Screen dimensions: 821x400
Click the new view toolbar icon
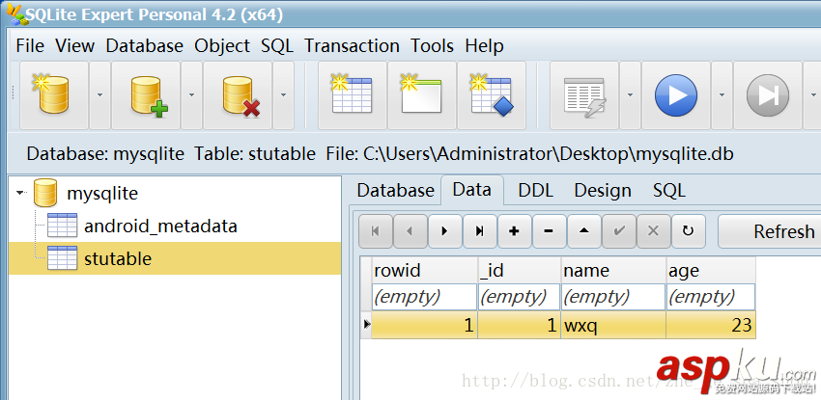point(421,94)
